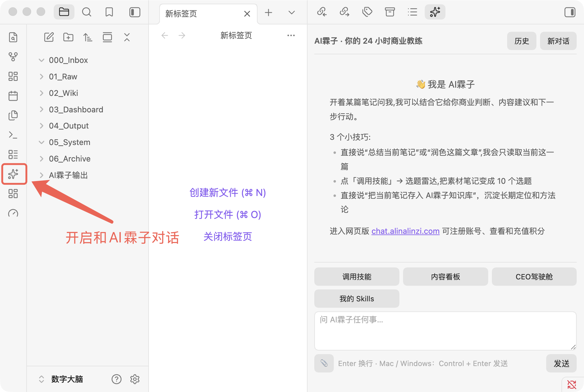This screenshot has height=392, width=584.
Task: Collapse the 000_Inbox folder
Action: 41,60
